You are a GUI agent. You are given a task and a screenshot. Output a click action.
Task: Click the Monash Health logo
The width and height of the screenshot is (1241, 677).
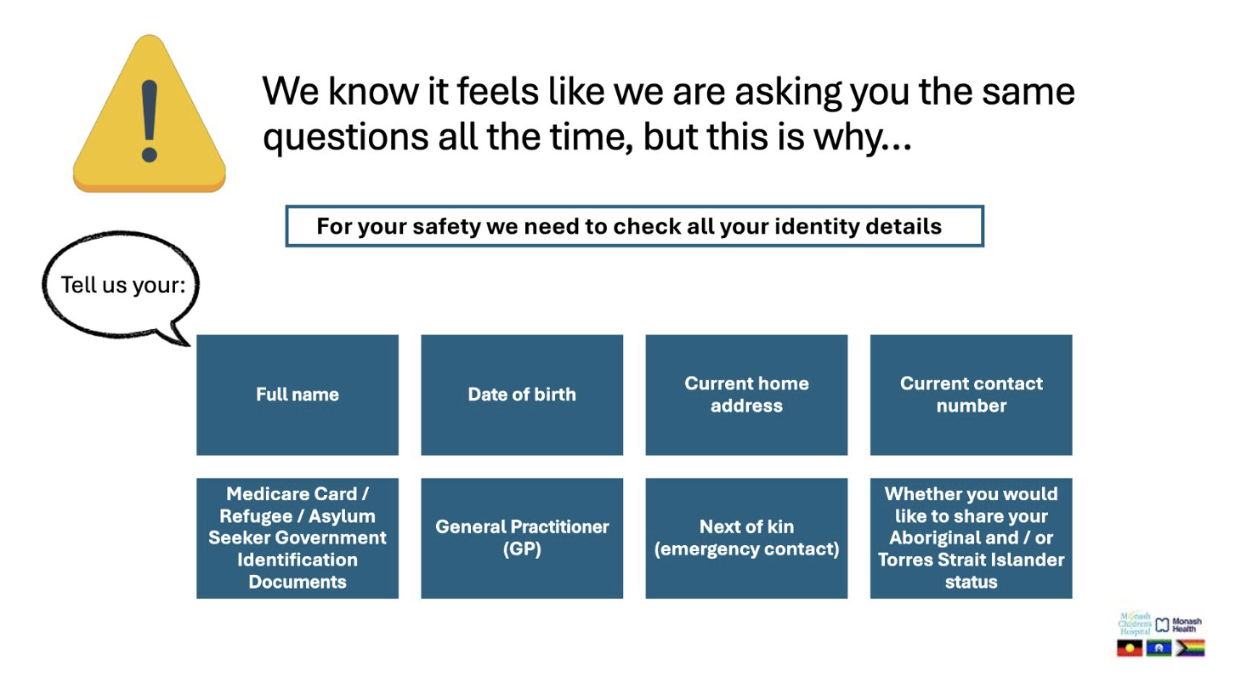pos(1181,623)
